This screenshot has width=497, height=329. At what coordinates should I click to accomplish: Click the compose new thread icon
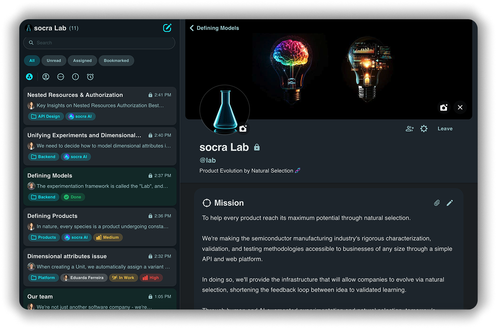click(x=167, y=28)
